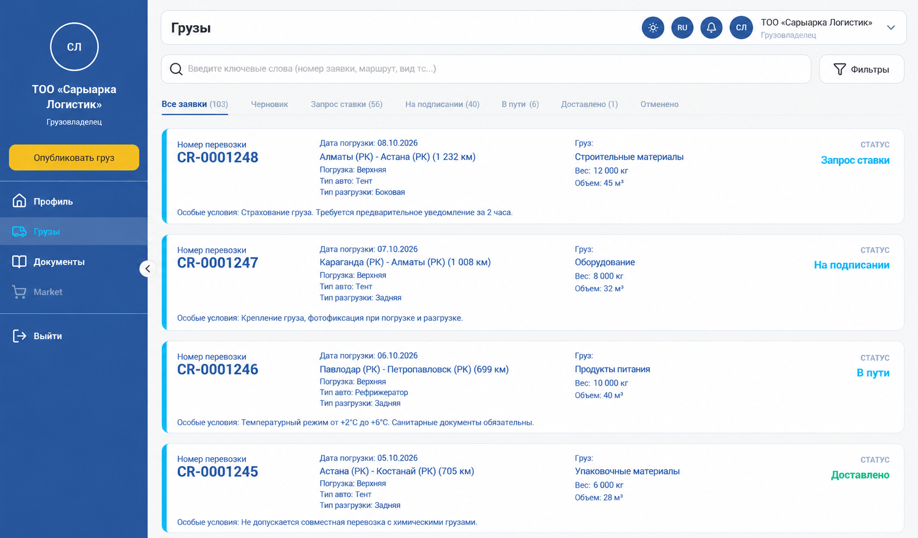918x538 pixels.
Task: Open the Фильтры filter button
Action: point(861,69)
